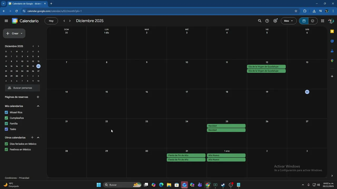This screenshot has width=337, height=189.
Task: Open first Navidad event on 25
Action: coord(226,126)
